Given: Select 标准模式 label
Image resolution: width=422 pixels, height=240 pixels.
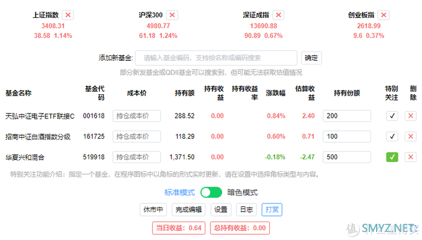Looking at the screenshot, I should pyautogui.click(x=179, y=193).
